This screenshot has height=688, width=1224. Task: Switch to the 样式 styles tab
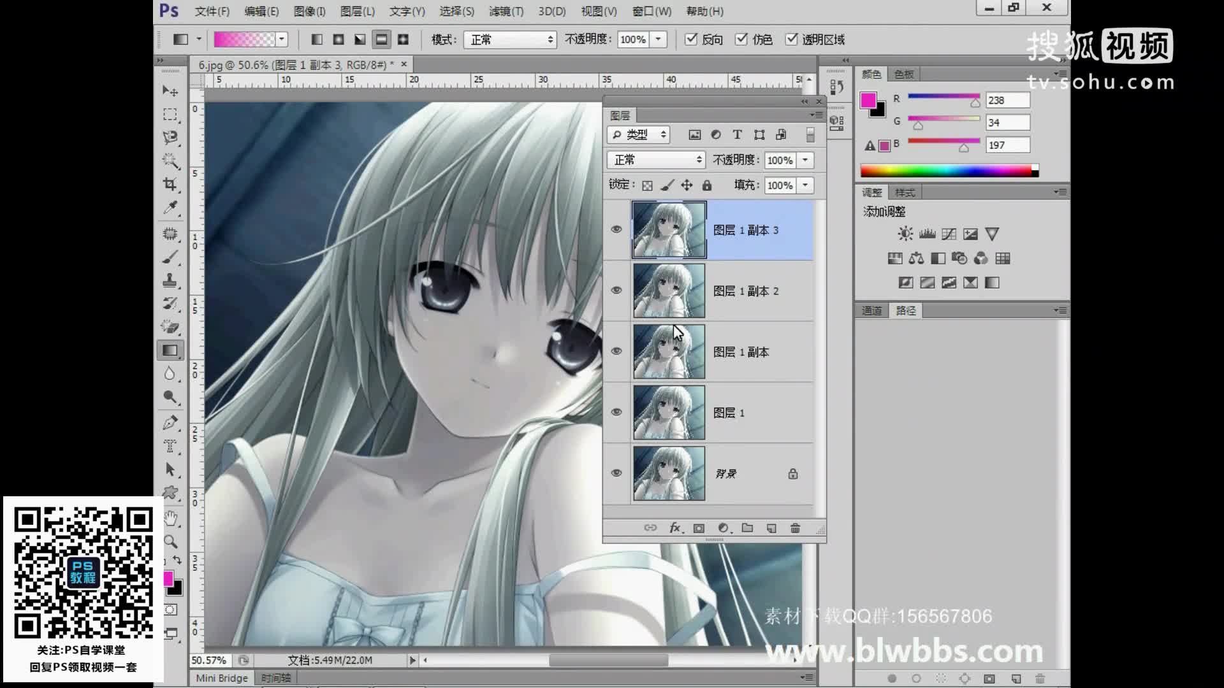coord(905,192)
